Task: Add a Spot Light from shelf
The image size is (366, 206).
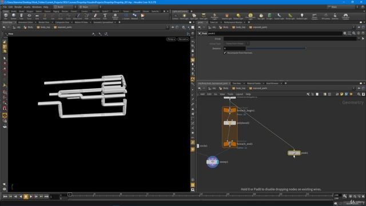Action: coord(194,17)
